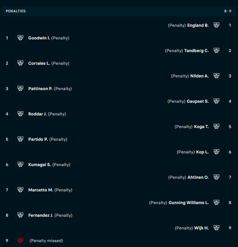
Task: Select Marcetto M. player name
Action: click(x=41, y=190)
